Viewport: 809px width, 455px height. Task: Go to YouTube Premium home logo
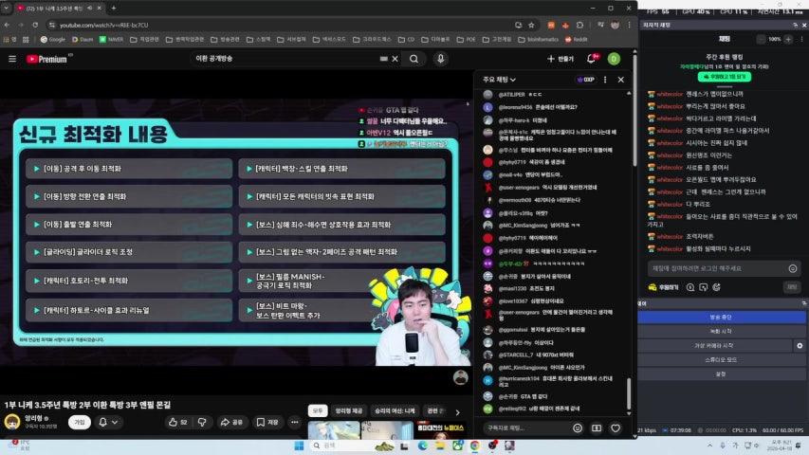pyautogui.click(x=47, y=59)
